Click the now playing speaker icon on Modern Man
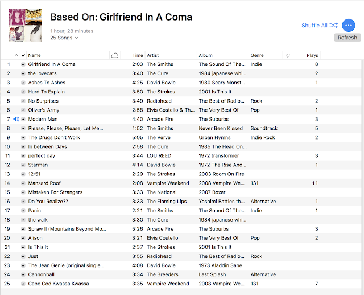 pyautogui.click(x=16, y=119)
